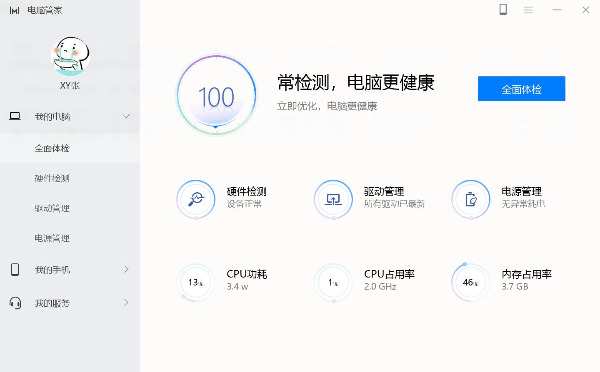The width and height of the screenshot is (600, 372).
Task: Open the phone connection icon top right
Action: coord(503,10)
